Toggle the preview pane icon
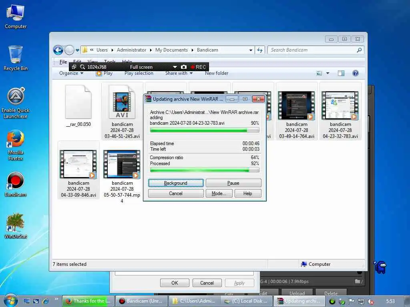 coord(341,74)
